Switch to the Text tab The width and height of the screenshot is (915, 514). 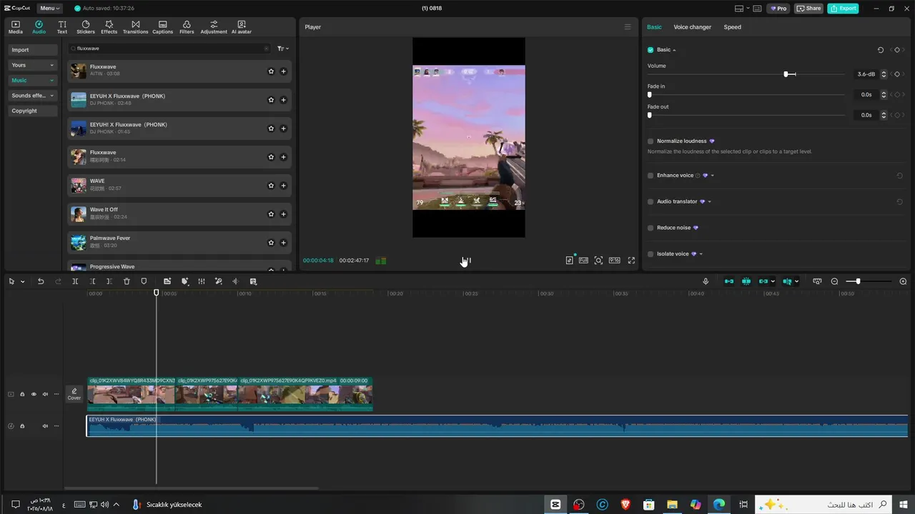[62, 27]
